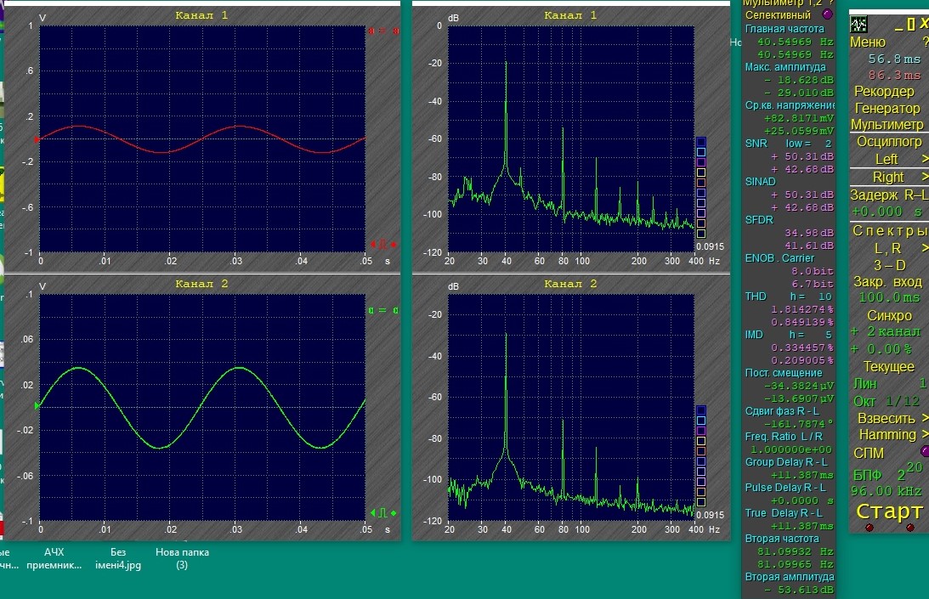The height and width of the screenshot is (599, 929).
Task: Click the 0.0915 value by Канал 2 spectrum
Action: pos(709,515)
